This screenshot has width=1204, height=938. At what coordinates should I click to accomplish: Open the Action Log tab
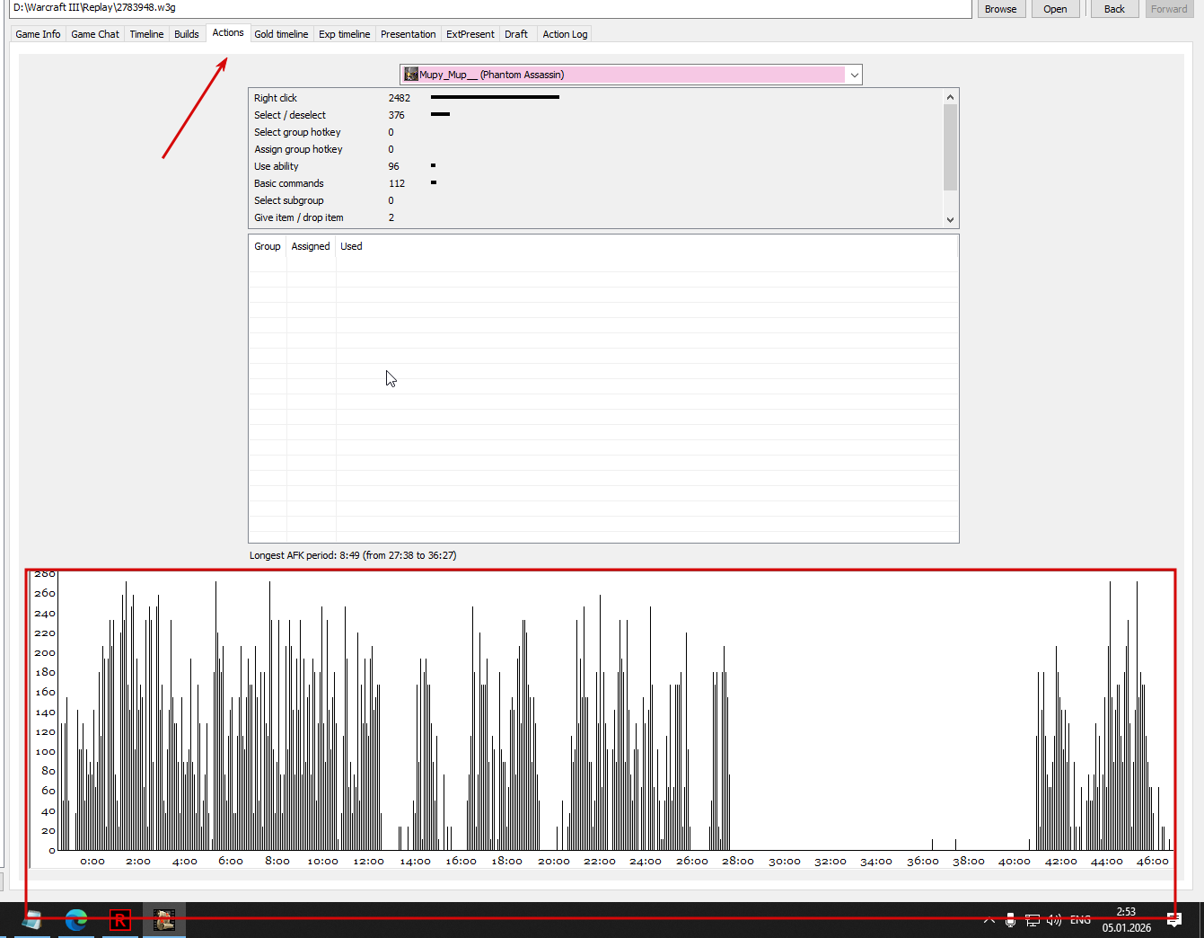(565, 34)
